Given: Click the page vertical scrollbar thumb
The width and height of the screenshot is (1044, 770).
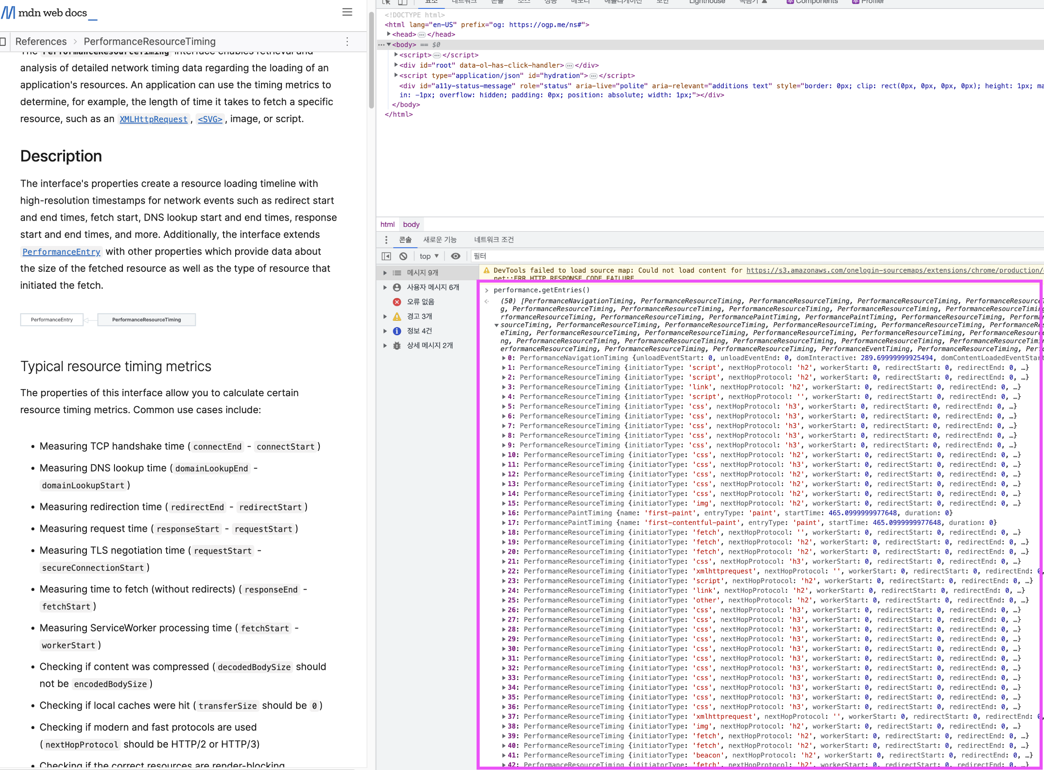Looking at the screenshot, I should (x=371, y=61).
